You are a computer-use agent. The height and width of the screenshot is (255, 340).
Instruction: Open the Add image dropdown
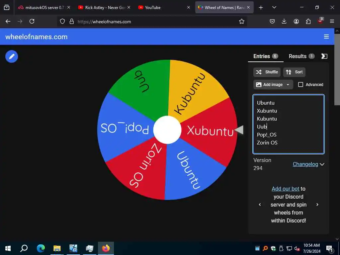click(273, 85)
